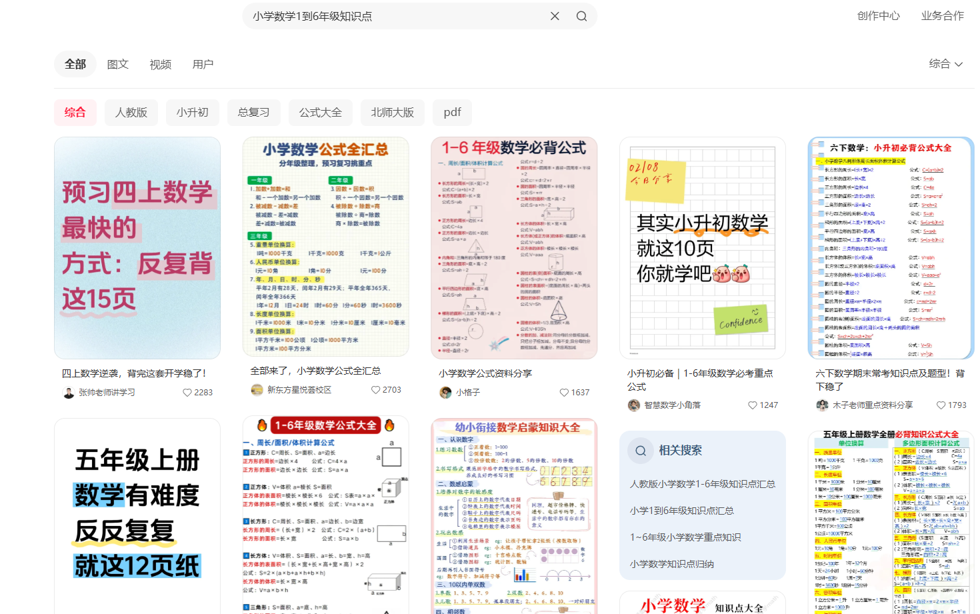Enable the pdf filter
The height and width of the screenshot is (614, 980).
coord(452,112)
